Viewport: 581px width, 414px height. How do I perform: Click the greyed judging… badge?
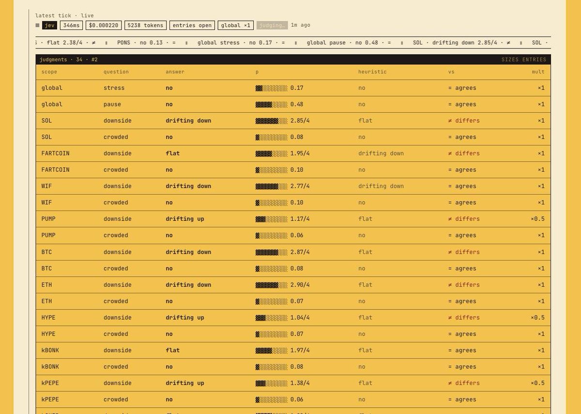[272, 25]
